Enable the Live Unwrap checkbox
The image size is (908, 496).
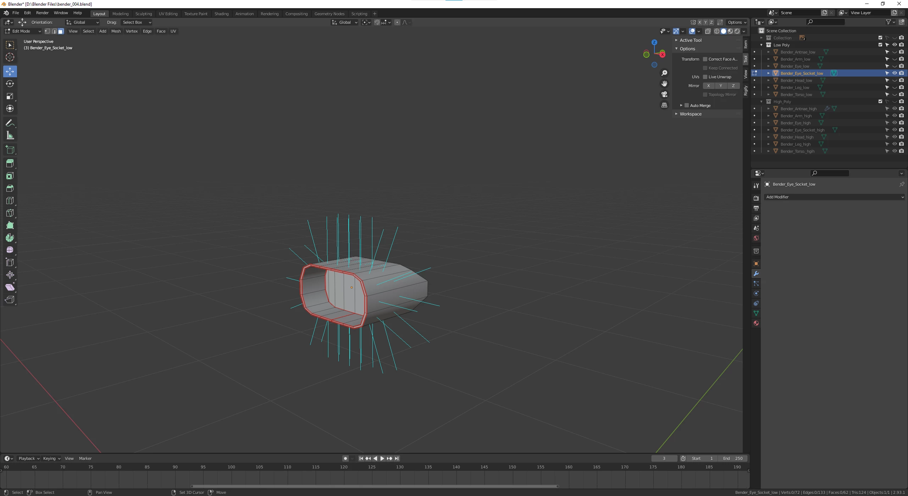[705, 77]
